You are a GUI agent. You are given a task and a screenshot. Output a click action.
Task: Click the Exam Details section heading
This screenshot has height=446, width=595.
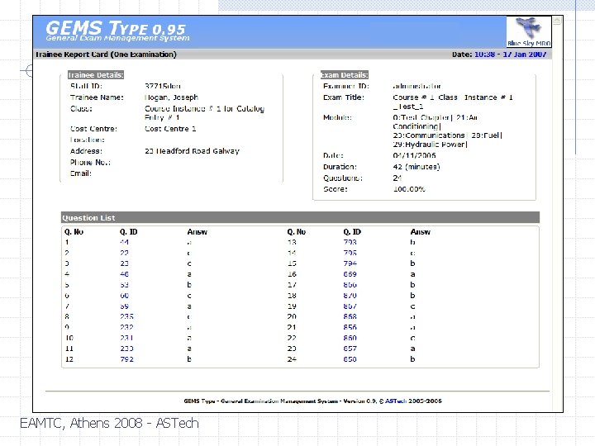pos(344,75)
